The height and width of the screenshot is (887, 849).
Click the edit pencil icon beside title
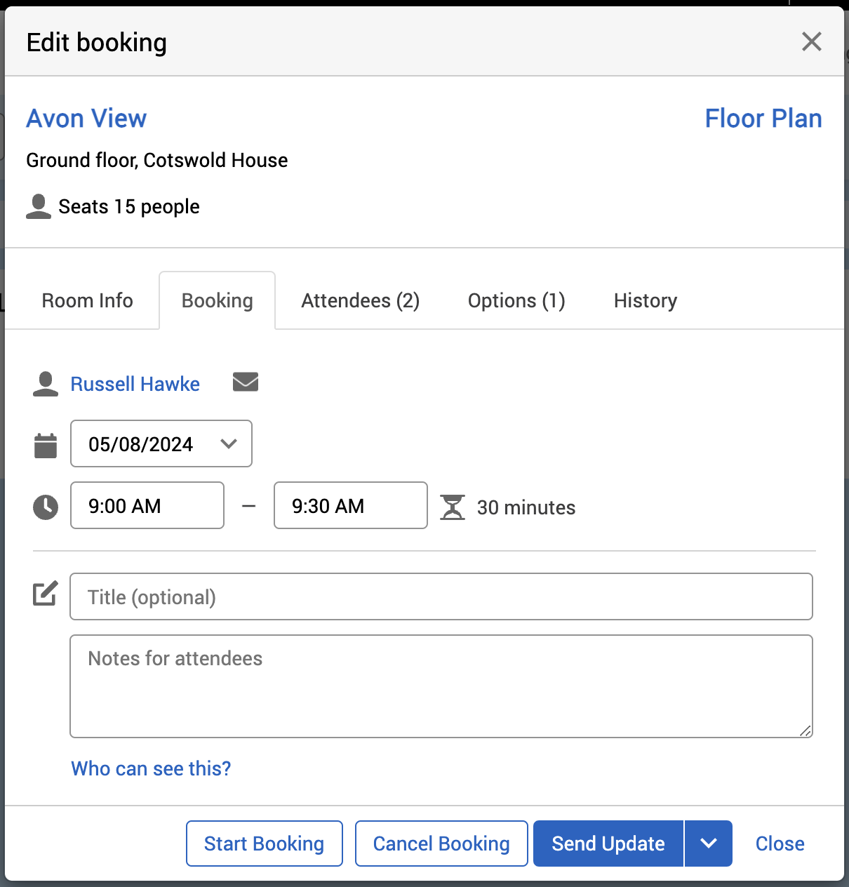(x=46, y=594)
